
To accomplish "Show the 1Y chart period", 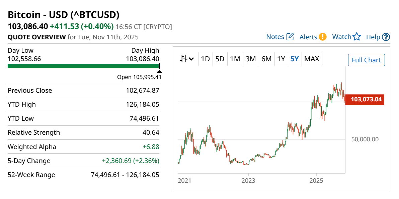I will click(x=281, y=59).
